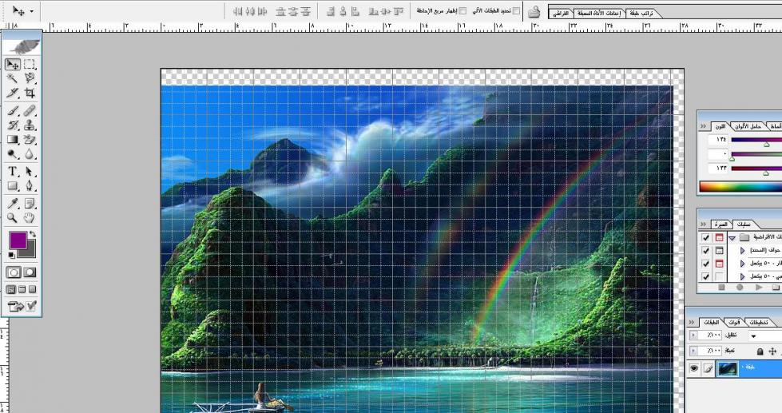782x413 pixels.
Task: Open the Move tool preset picker arrow
Action: point(32,12)
